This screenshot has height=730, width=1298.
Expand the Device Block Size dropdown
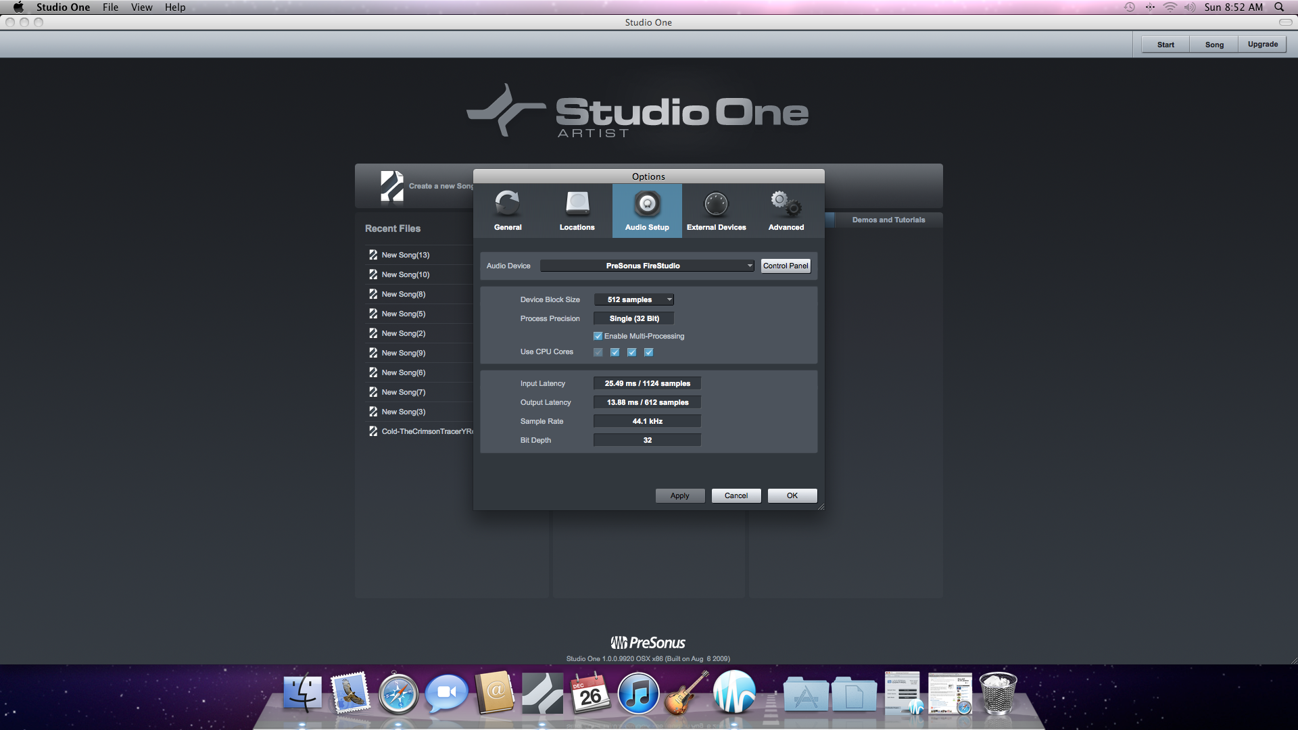point(634,299)
